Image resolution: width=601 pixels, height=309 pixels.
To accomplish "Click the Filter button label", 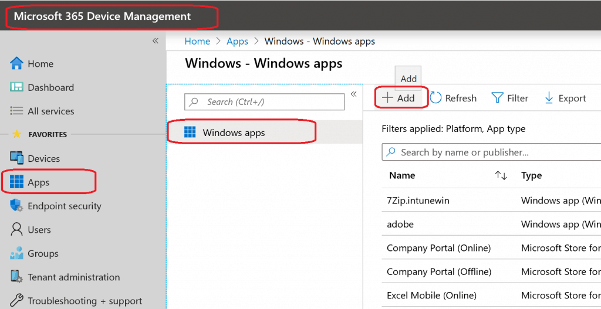I will pyautogui.click(x=518, y=99).
